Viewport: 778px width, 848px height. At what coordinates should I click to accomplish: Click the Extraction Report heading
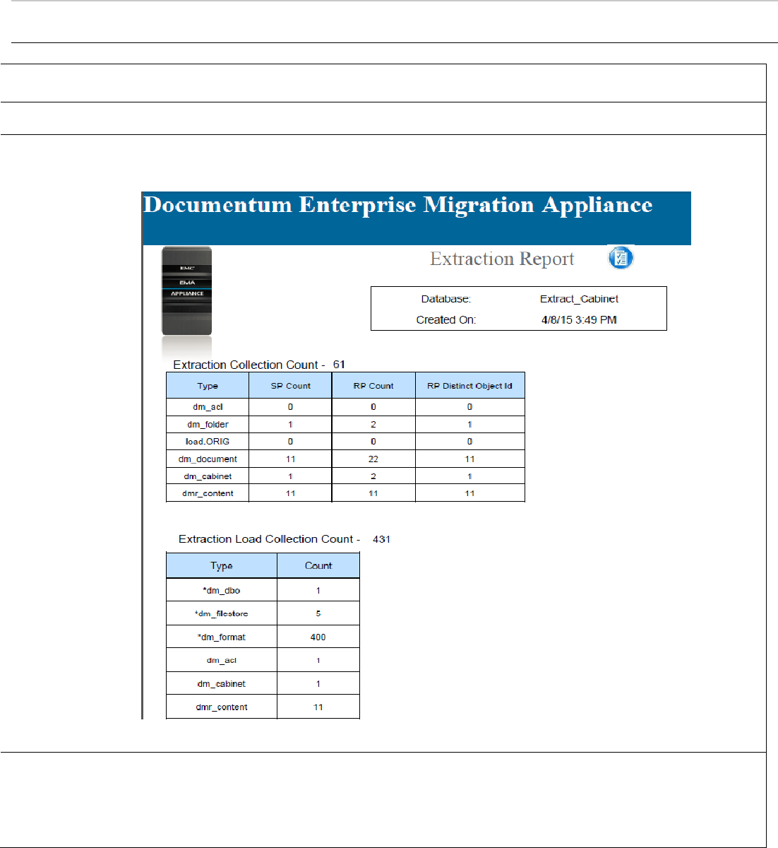(x=502, y=259)
